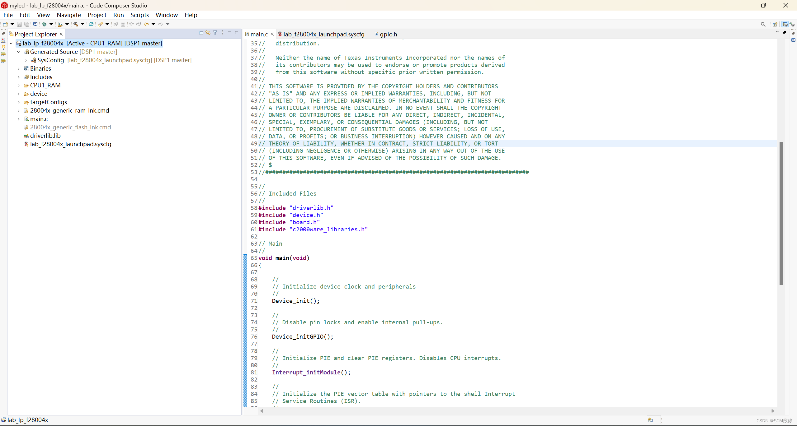Click the Search magnifier toolbar icon
Screen dimensions: 797x426
(91, 24)
